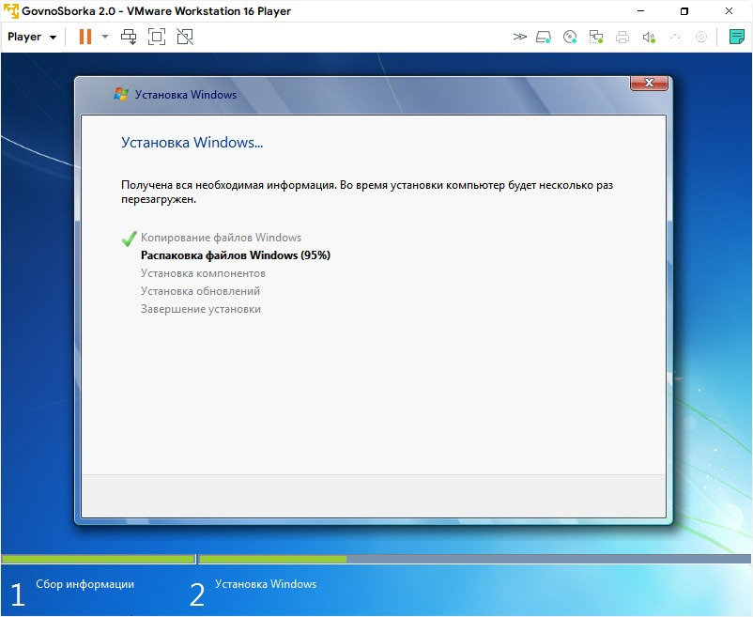
Task: Click the hard disk device icon
Action: (543, 37)
